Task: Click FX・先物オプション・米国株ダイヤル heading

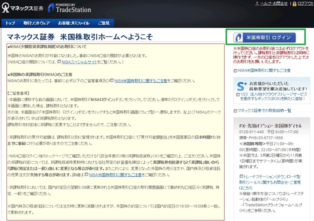Action: 270,126
